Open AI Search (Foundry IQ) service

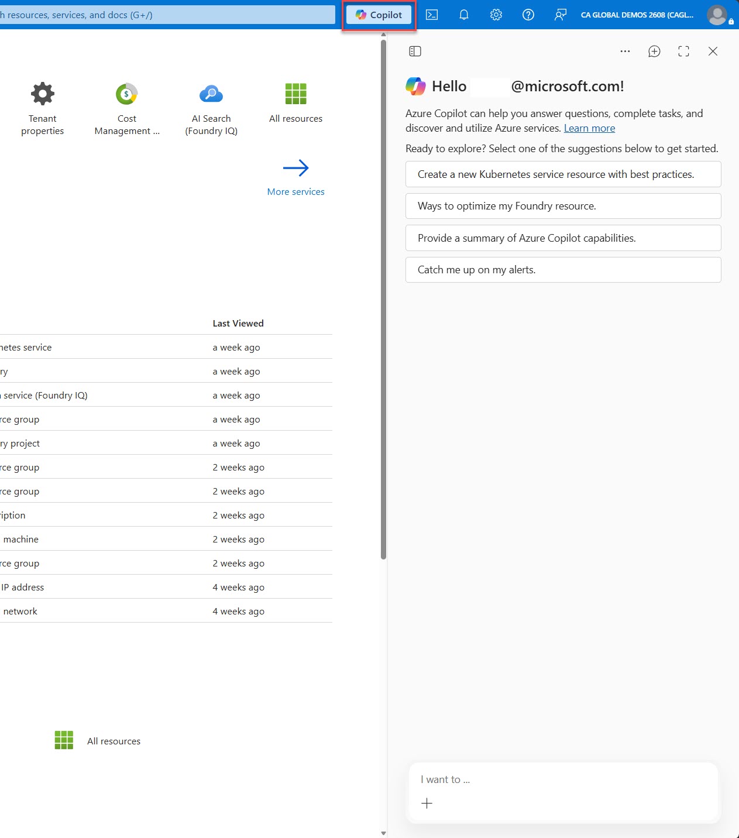211,109
